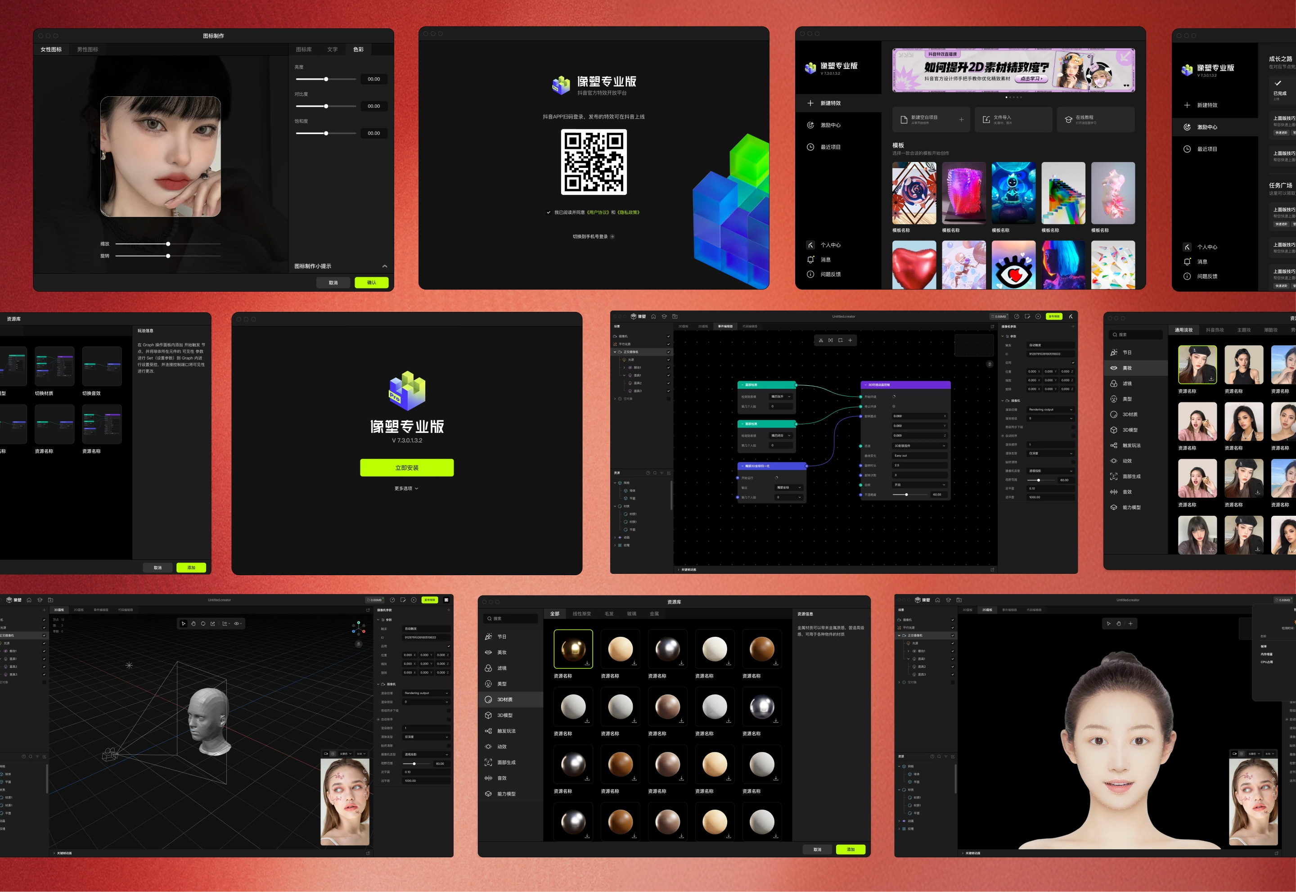Screen dimensions: 1296x892
Task: Open 消息 notifications in home sidebar
Action: coord(819,259)
